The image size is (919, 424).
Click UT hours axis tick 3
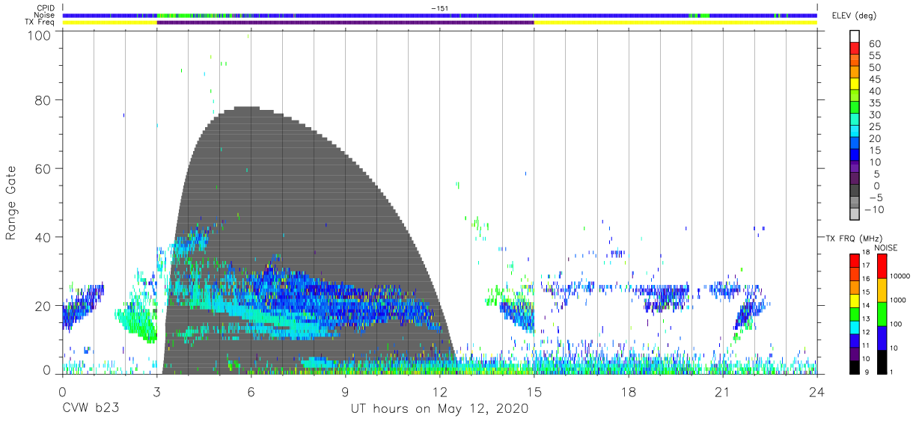point(156,392)
